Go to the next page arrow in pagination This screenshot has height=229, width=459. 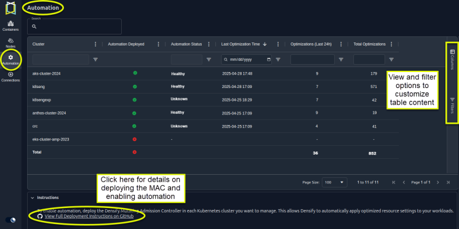click(438, 182)
